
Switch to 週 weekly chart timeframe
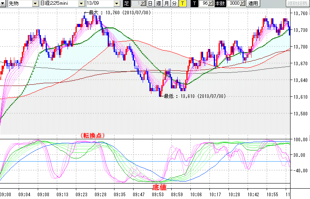(158, 4)
